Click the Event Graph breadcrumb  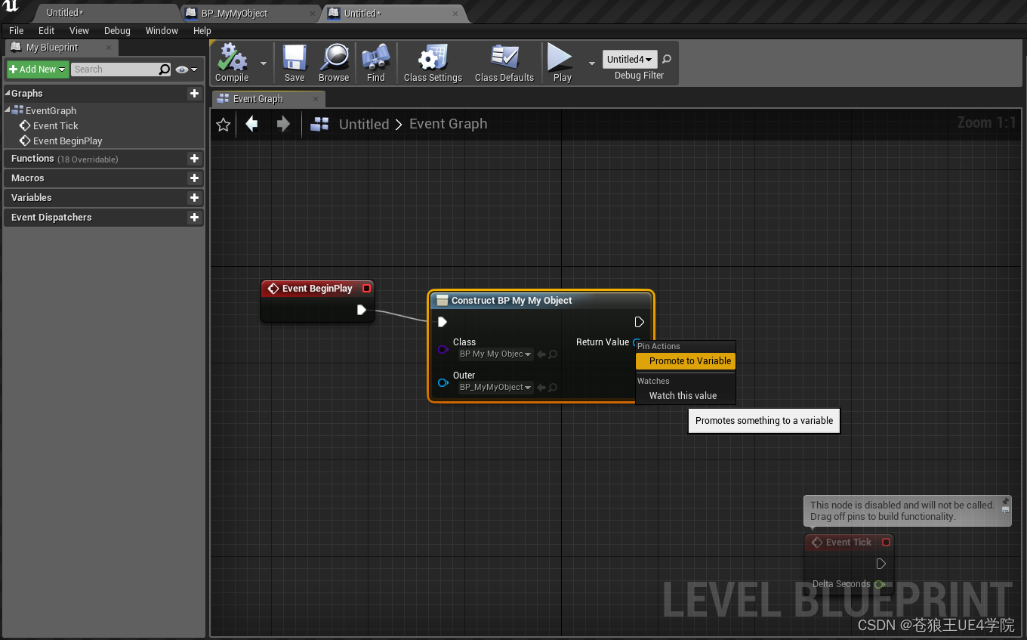(x=448, y=124)
